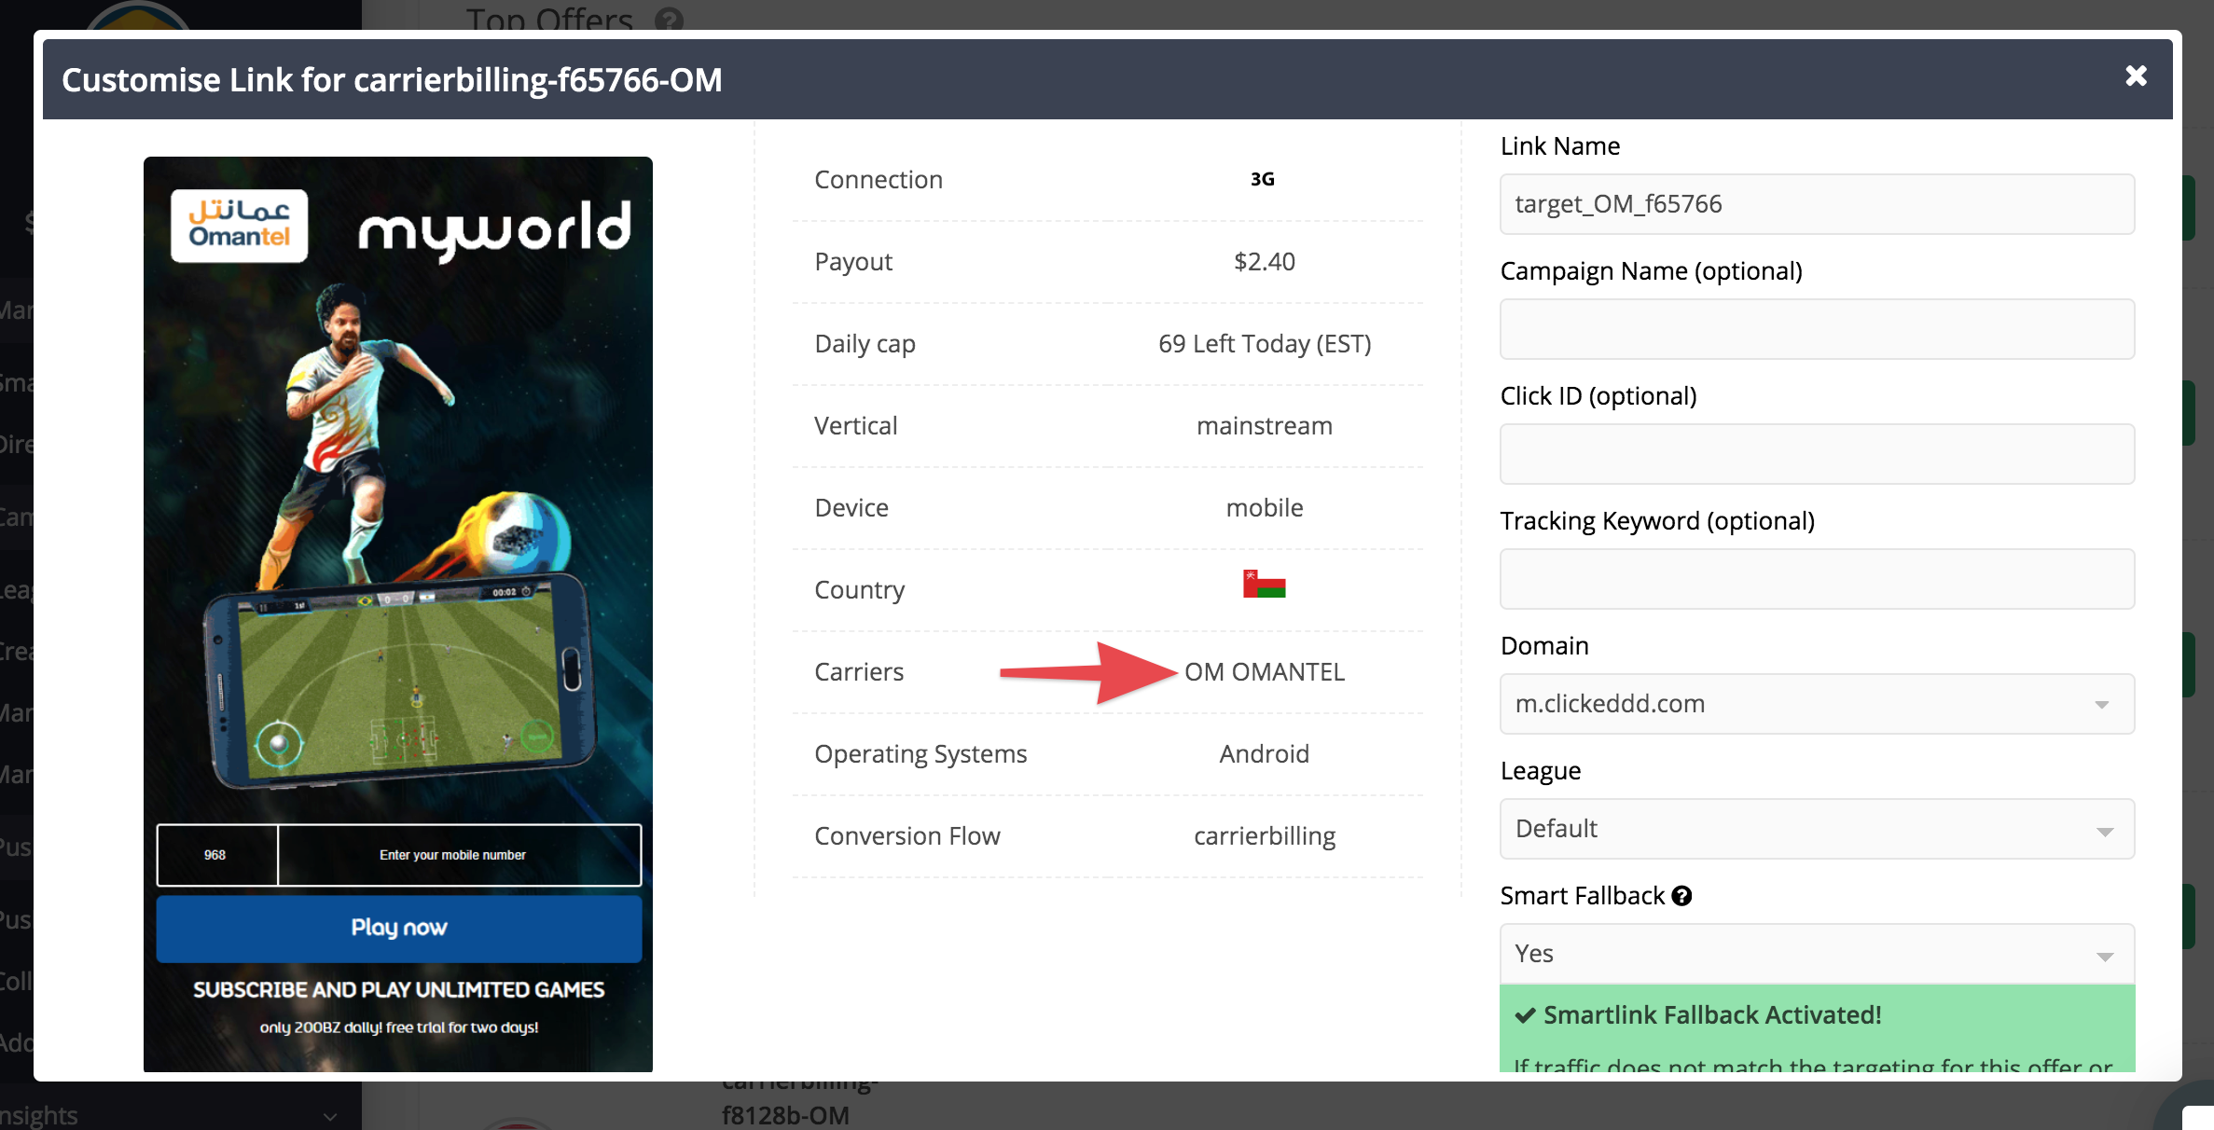Click the Play now button in preview
Screen dimensions: 2214x1130
click(399, 929)
